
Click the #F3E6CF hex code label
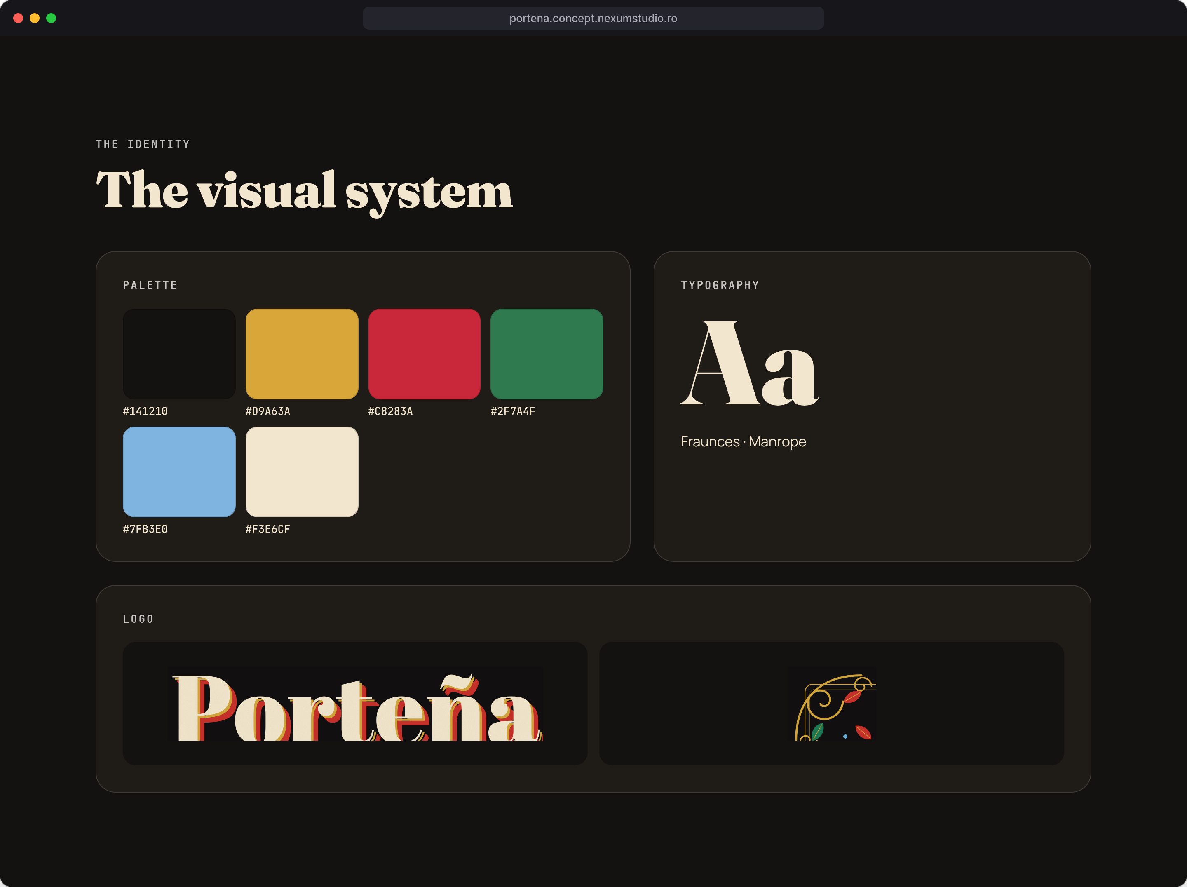coord(268,529)
